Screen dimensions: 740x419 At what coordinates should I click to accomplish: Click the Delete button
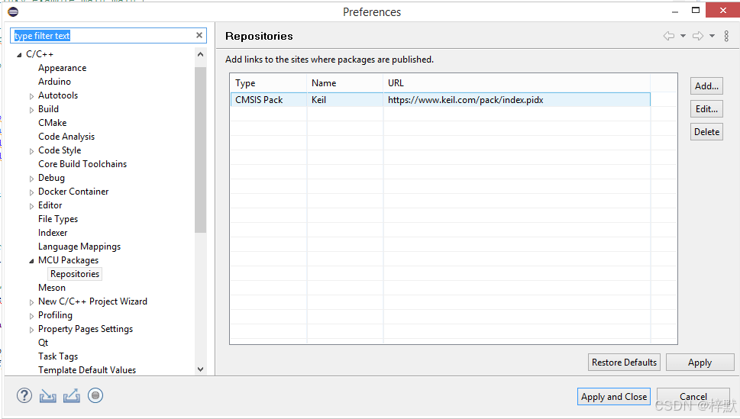coord(706,132)
